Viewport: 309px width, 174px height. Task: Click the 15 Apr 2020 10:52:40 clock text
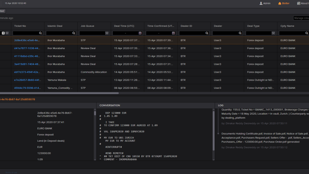pyautogui.click(x=15, y=3)
